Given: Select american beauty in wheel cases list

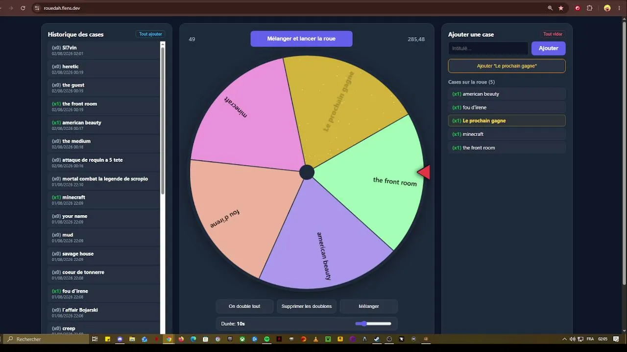Looking at the screenshot, I should click(506, 94).
